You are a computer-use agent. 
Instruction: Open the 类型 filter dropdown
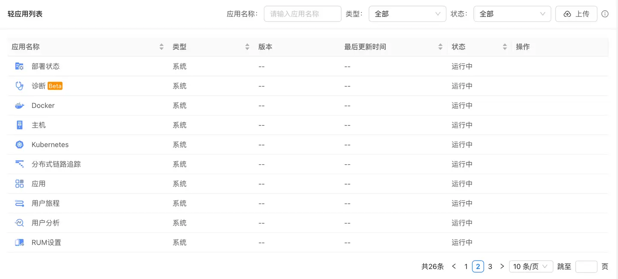click(x=407, y=14)
